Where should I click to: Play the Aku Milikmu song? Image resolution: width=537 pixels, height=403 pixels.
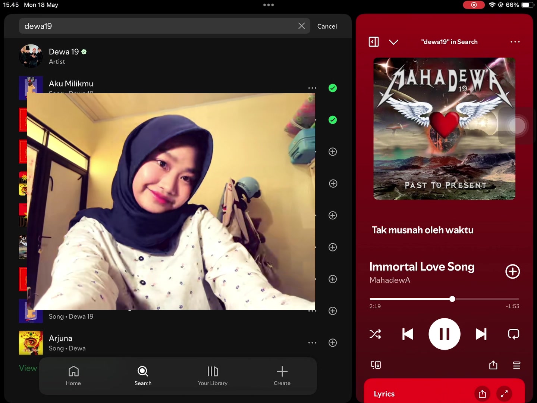click(71, 84)
